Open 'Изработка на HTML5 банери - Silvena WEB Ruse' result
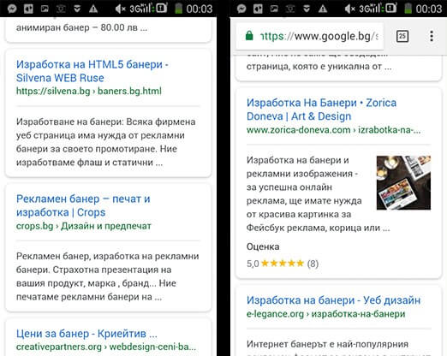This screenshot has height=356, width=447. [x=92, y=71]
